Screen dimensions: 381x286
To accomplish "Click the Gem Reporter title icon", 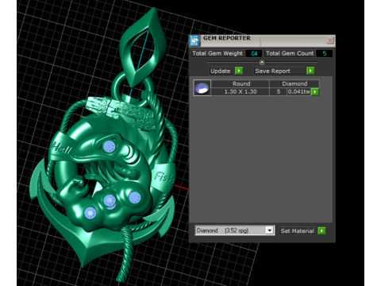I will coord(194,41).
